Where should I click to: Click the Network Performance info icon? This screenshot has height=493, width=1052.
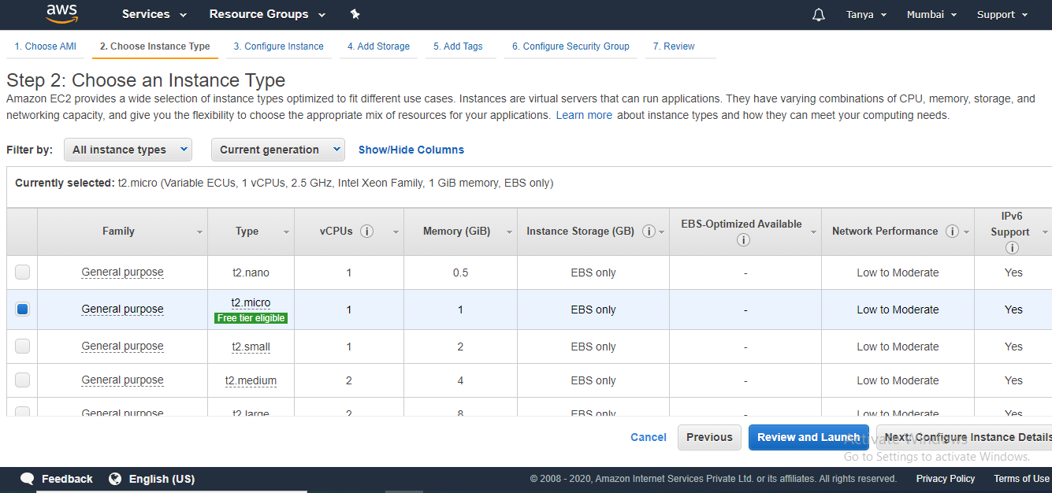[952, 232]
